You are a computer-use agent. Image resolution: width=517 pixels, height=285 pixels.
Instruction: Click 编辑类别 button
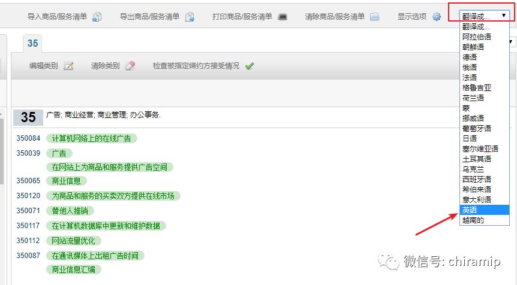click(44, 66)
